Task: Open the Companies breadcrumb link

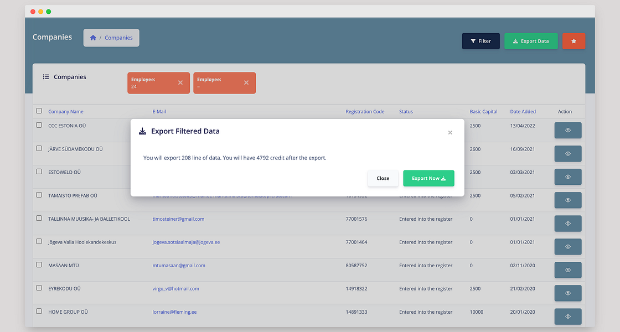Action: tap(118, 38)
